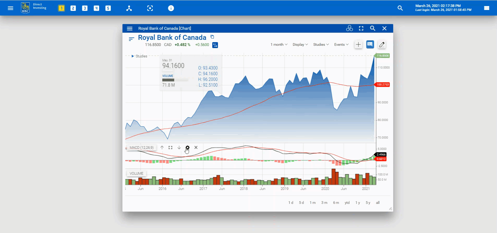
Task: Open MACD study settings gear
Action: [x=187, y=147]
